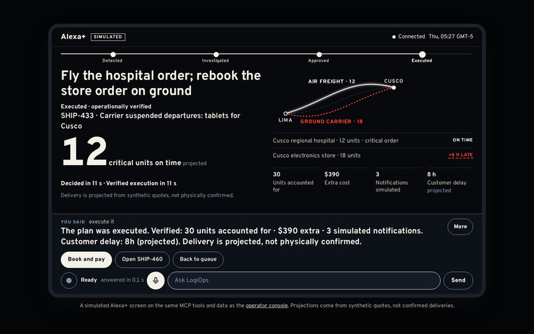This screenshot has width=534, height=334.
Task: Click the SHIP-433 carrier suspended text
Action: [x=150, y=121]
